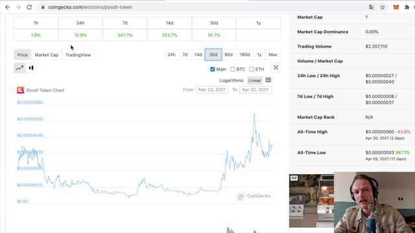
Task: Set chart range to 7d
Action: click(185, 54)
